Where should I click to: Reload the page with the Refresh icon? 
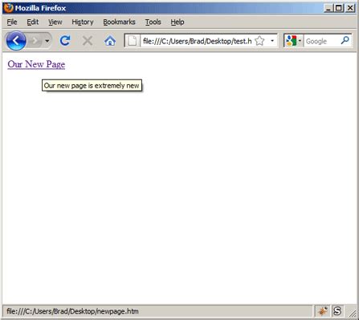(x=65, y=41)
